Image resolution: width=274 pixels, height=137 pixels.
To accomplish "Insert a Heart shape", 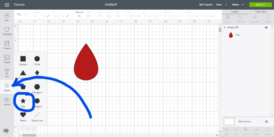I will 23,115.
